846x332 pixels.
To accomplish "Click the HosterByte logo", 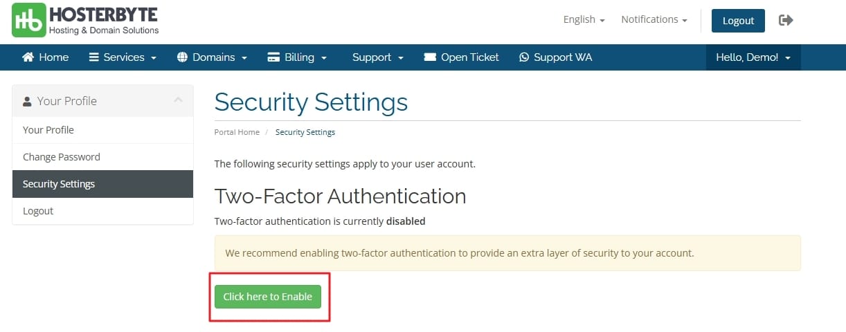I will click(x=85, y=20).
